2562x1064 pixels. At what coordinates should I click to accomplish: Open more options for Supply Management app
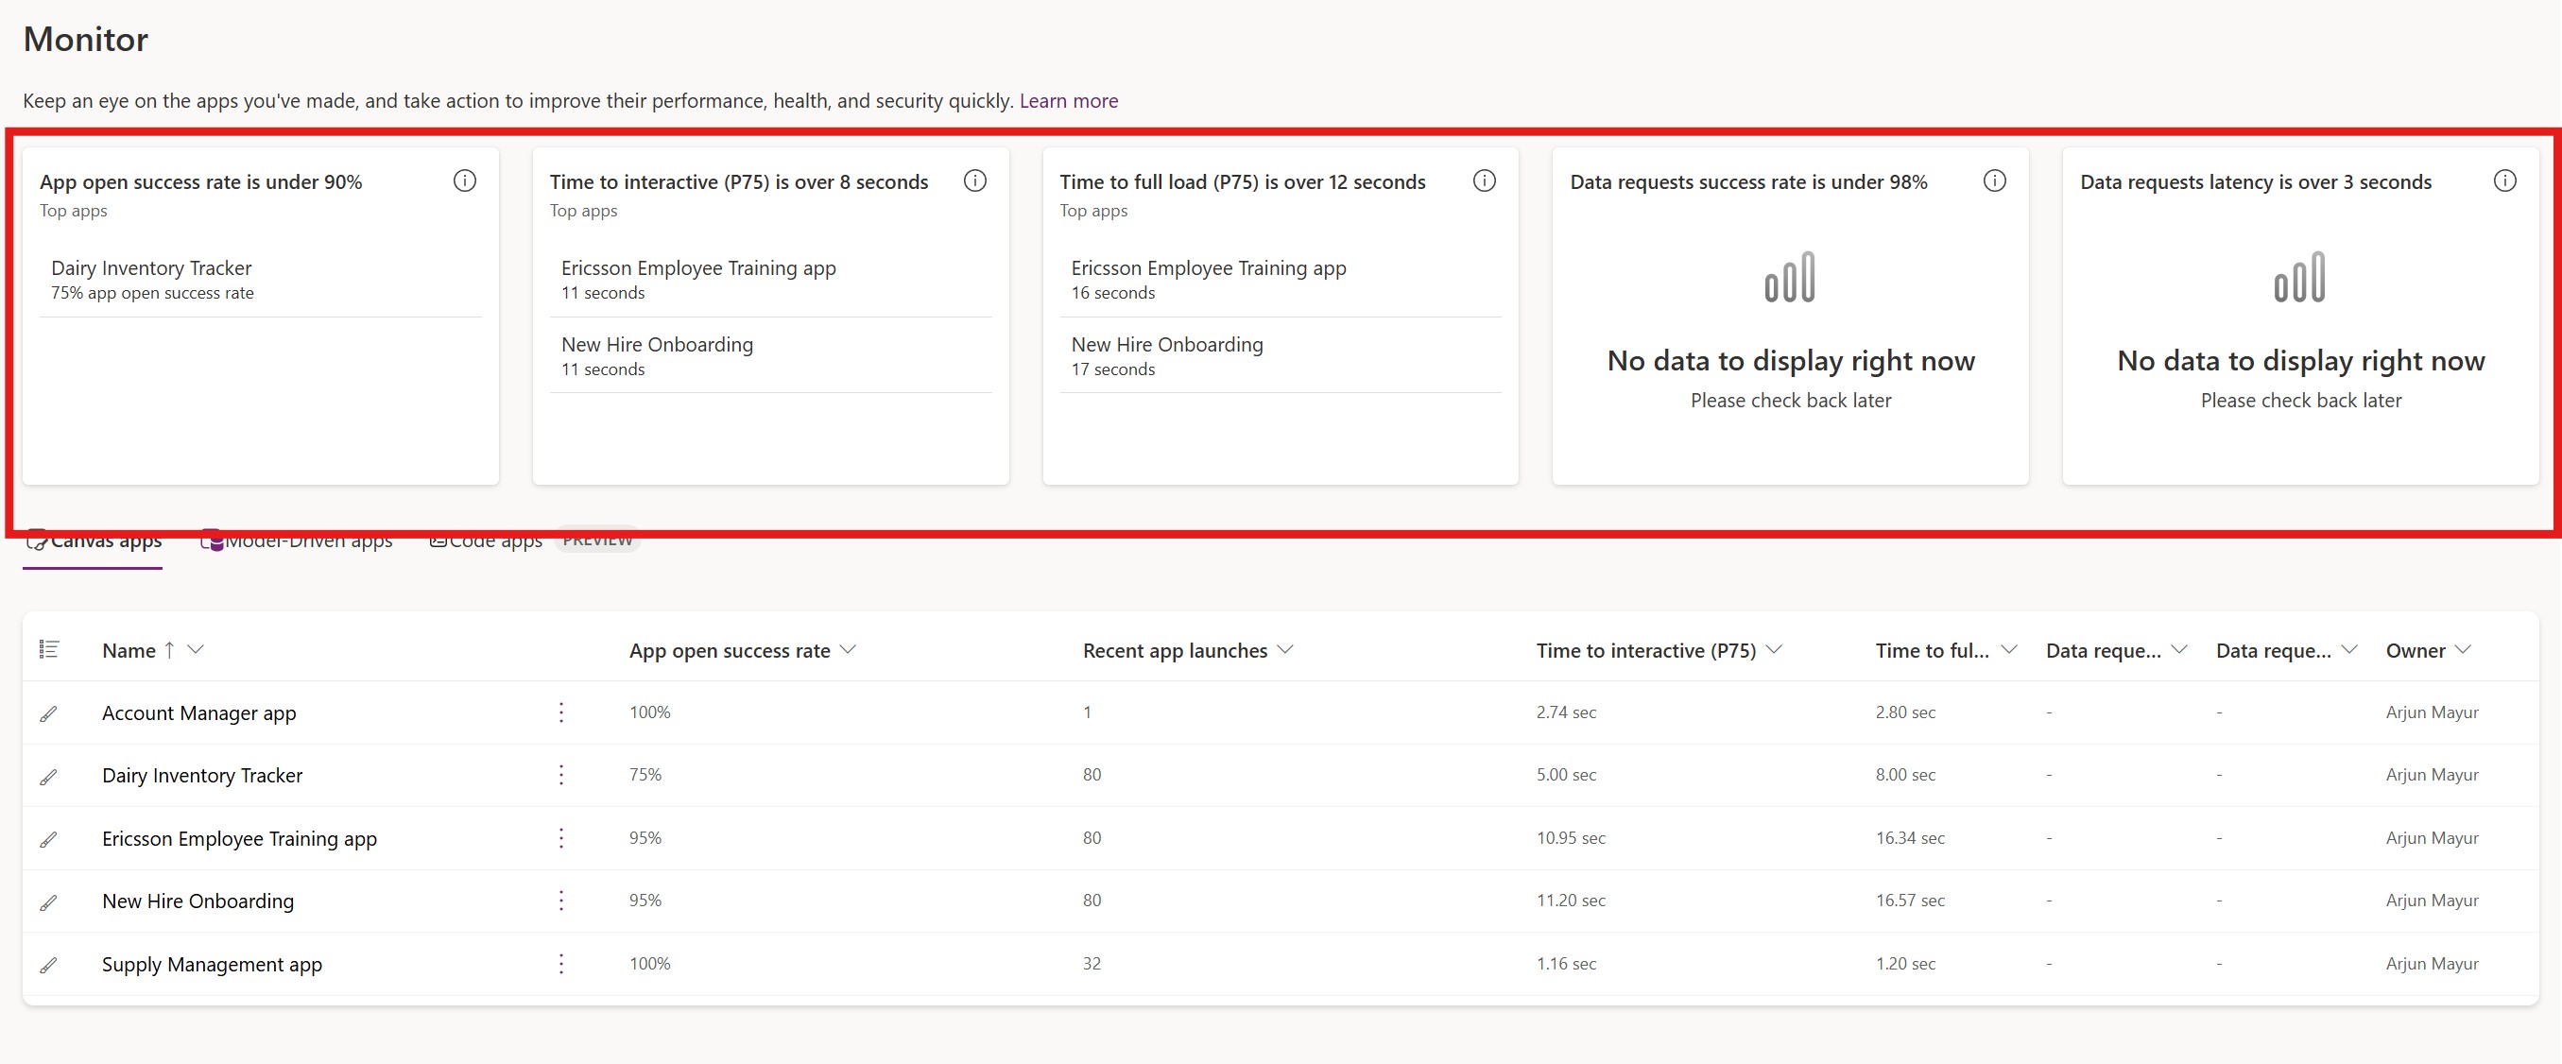[x=561, y=963]
